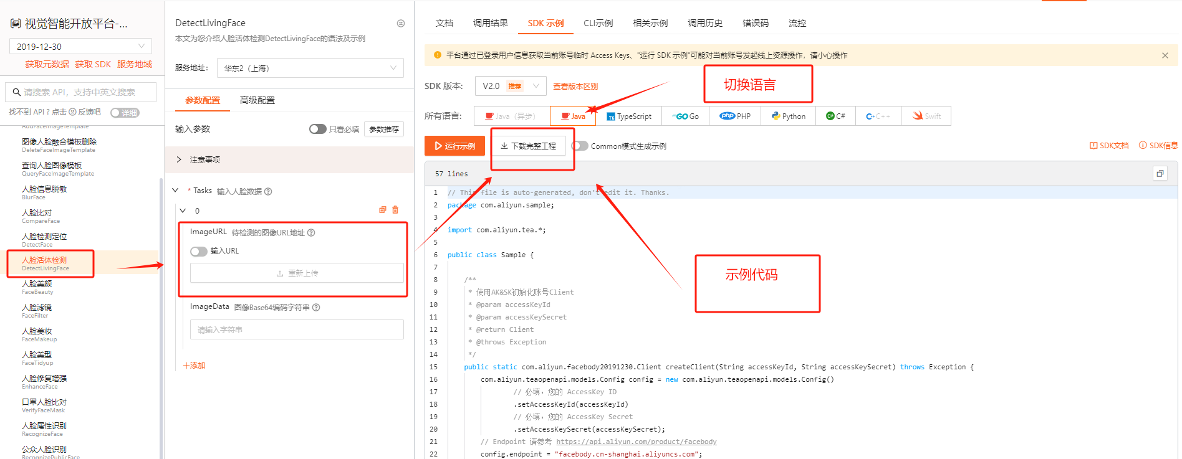Open the 2019-12-30 version dropdown
Screen dimensions: 1182x459
(80, 46)
